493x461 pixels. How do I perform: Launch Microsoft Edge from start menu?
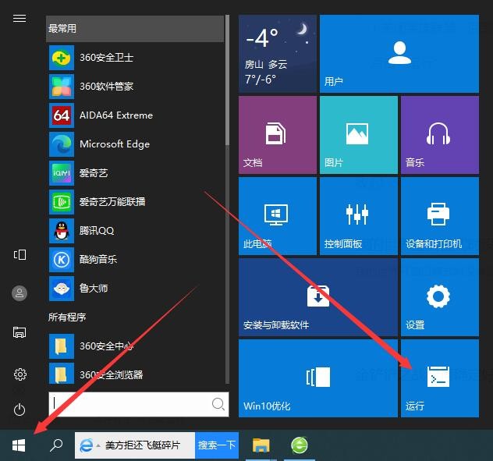click(135, 144)
